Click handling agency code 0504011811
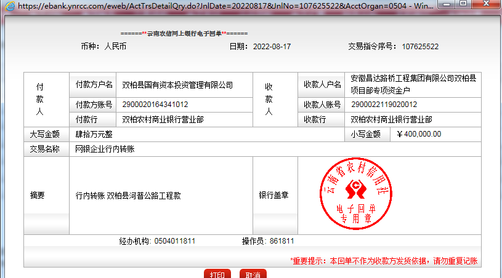Image resolution: width=502 pixels, height=278 pixels. [x=175, y=241]
